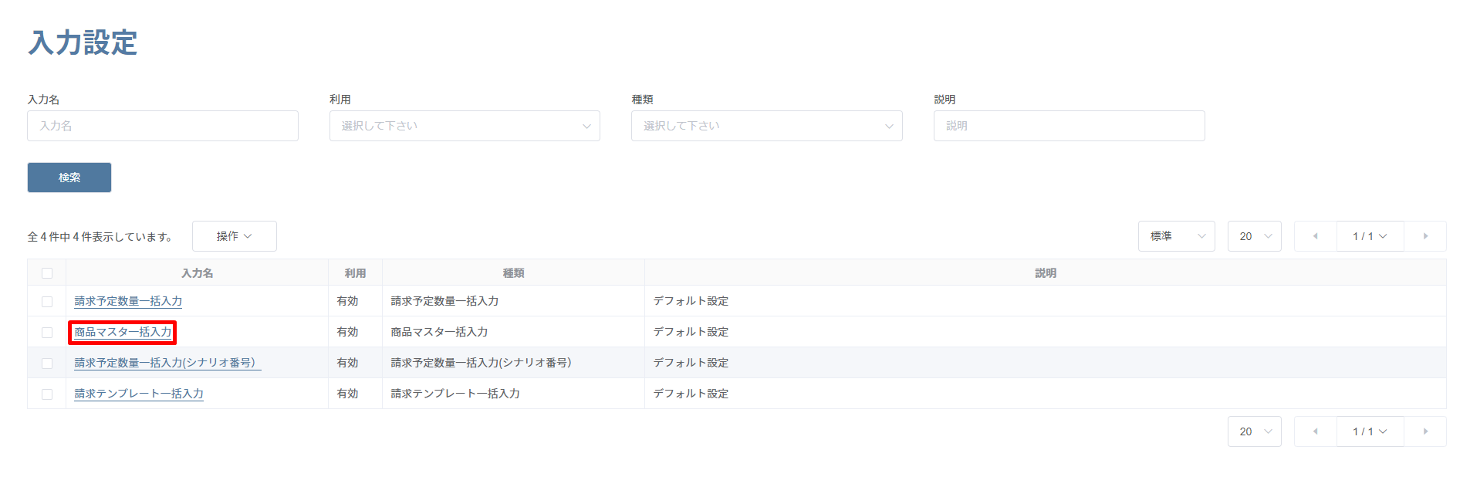The image size is (1470, 477).
Task: Check the row for 請求予定数量一括入力
Action: click(47, 302)
